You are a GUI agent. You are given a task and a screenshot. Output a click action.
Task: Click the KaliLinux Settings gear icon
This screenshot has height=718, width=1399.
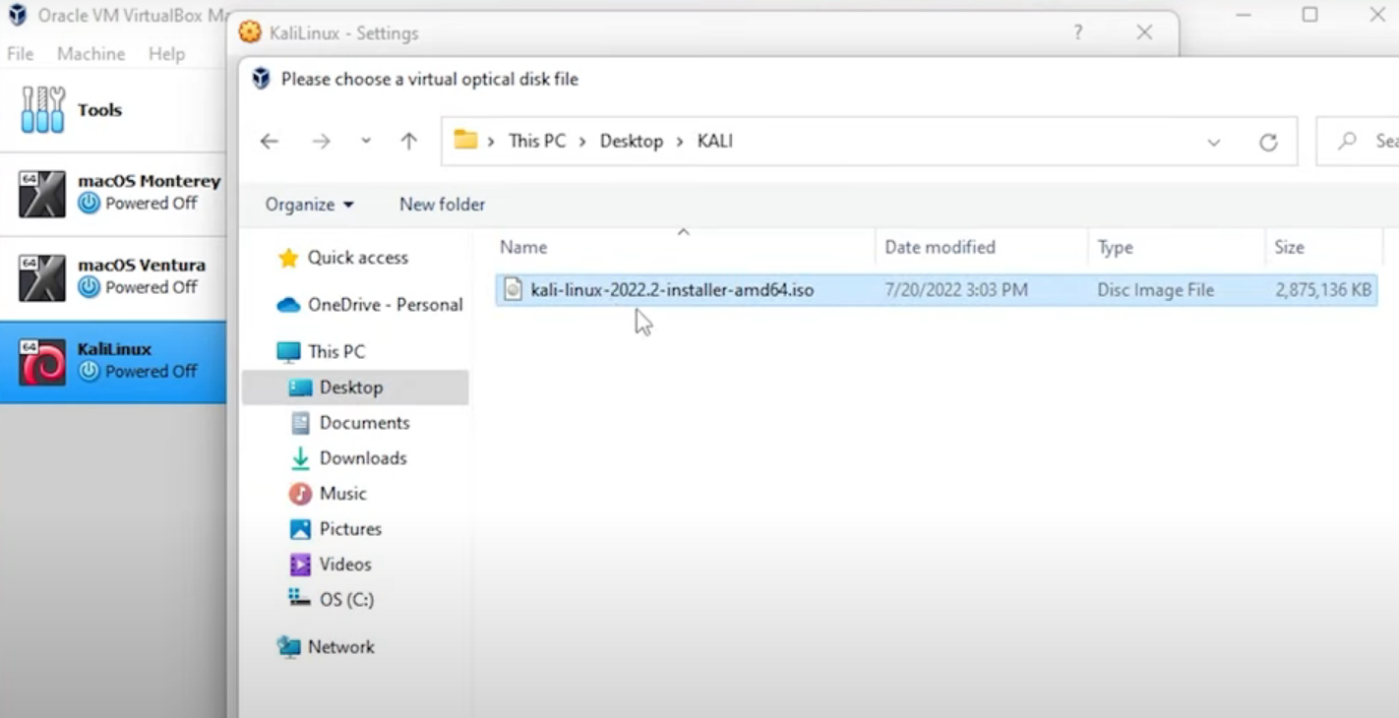(251, 32)
